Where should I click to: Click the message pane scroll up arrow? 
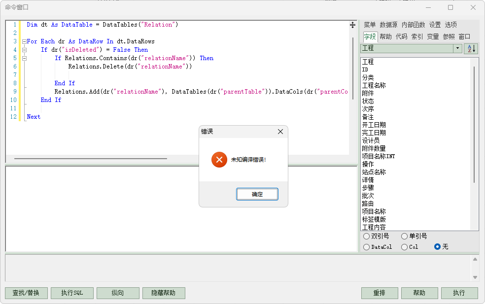pos(475,259)
